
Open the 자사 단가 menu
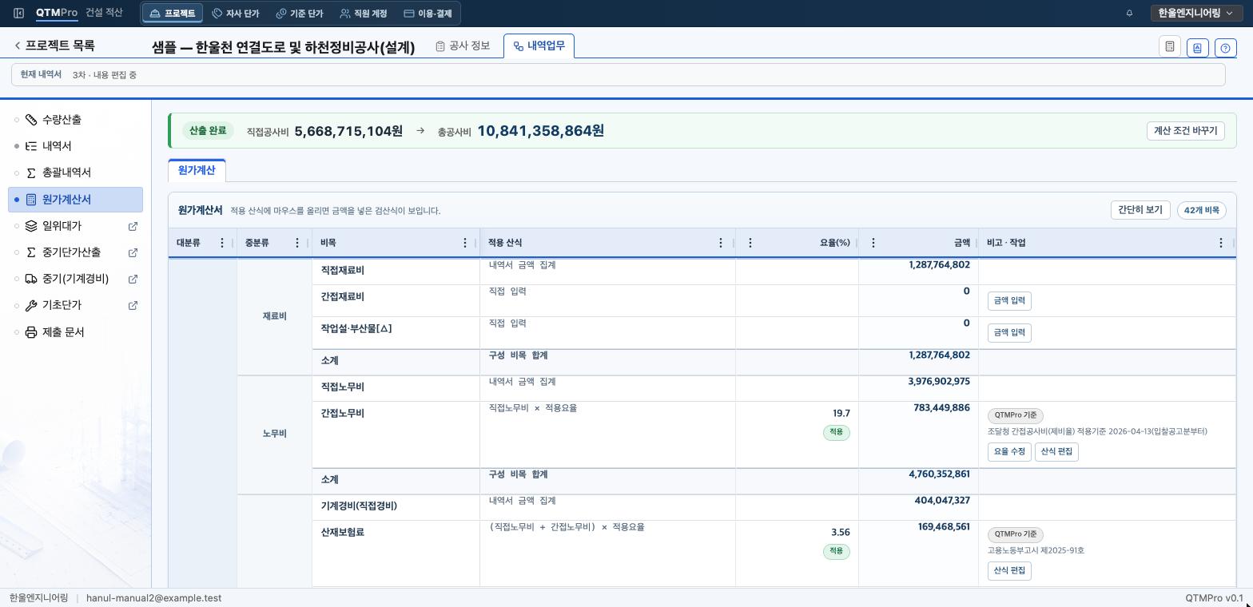[x=236, y=14]
